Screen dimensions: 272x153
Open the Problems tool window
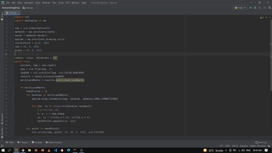[23, 142]
